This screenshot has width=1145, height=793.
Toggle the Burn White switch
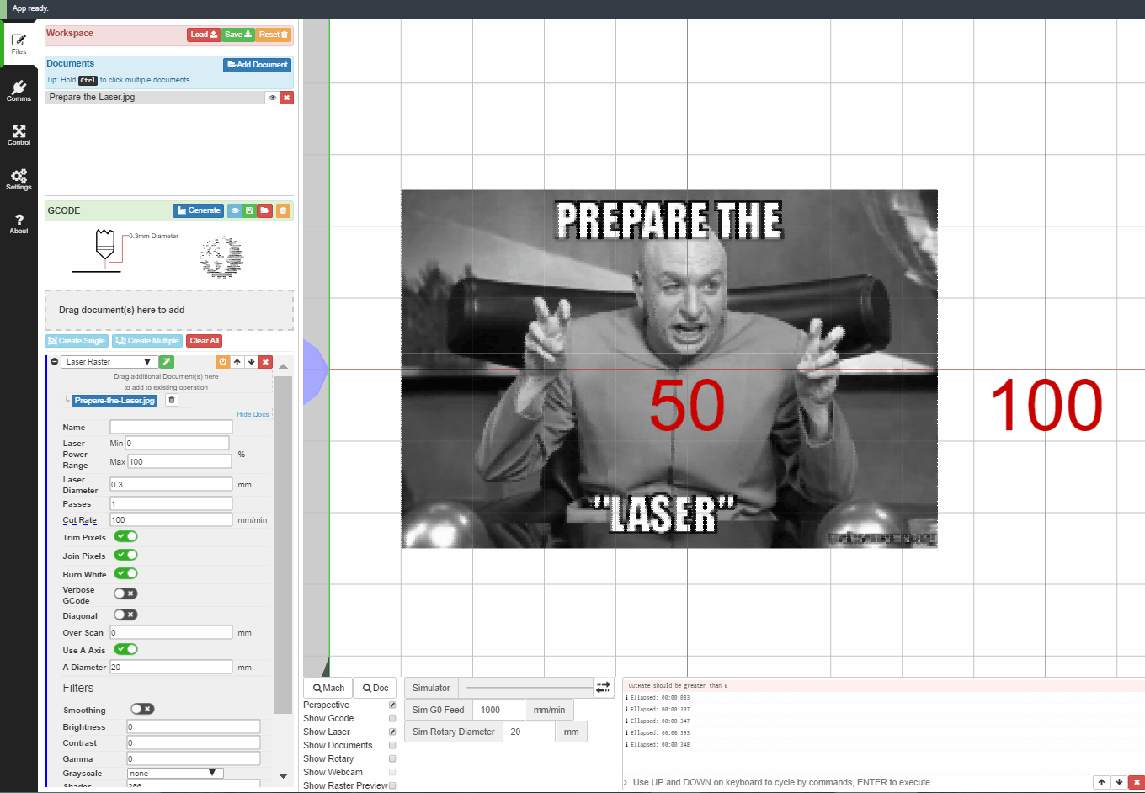click(125, 573)
